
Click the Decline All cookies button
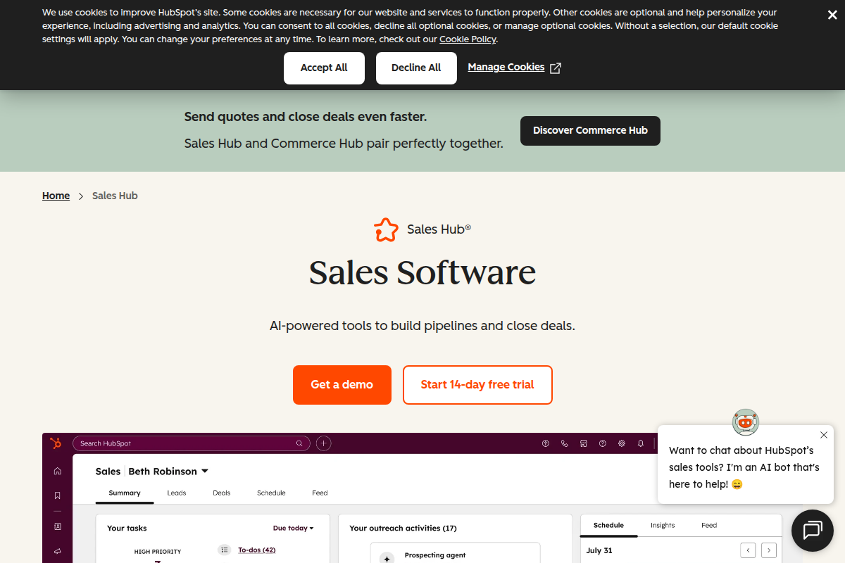(416, 68)
